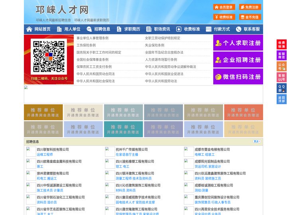The width and height of the screenshot is (287, 215).
Task: Open 四川联智科技有限公司 company link
Action: coord(53,149)
